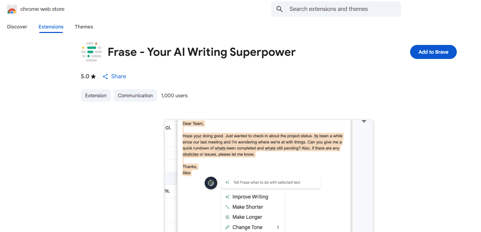
Task: Select the Change Tone icon
Action: [x=227, y=227]
